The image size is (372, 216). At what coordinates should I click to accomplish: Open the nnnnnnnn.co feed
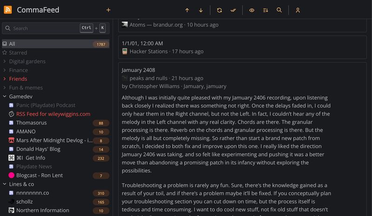[33, 193]
